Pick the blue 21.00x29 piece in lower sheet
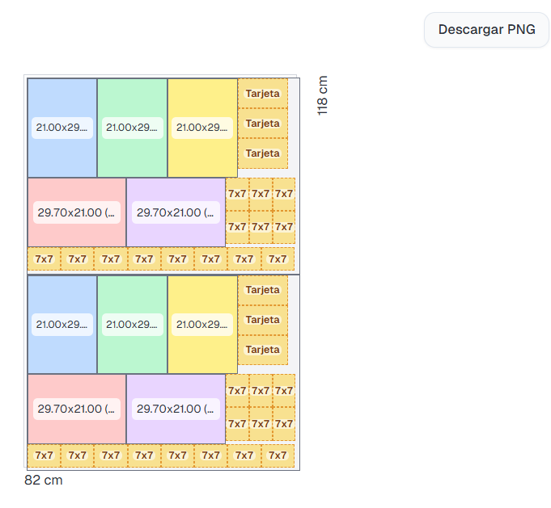The image size is (551, 508). [x=62, y=324]
